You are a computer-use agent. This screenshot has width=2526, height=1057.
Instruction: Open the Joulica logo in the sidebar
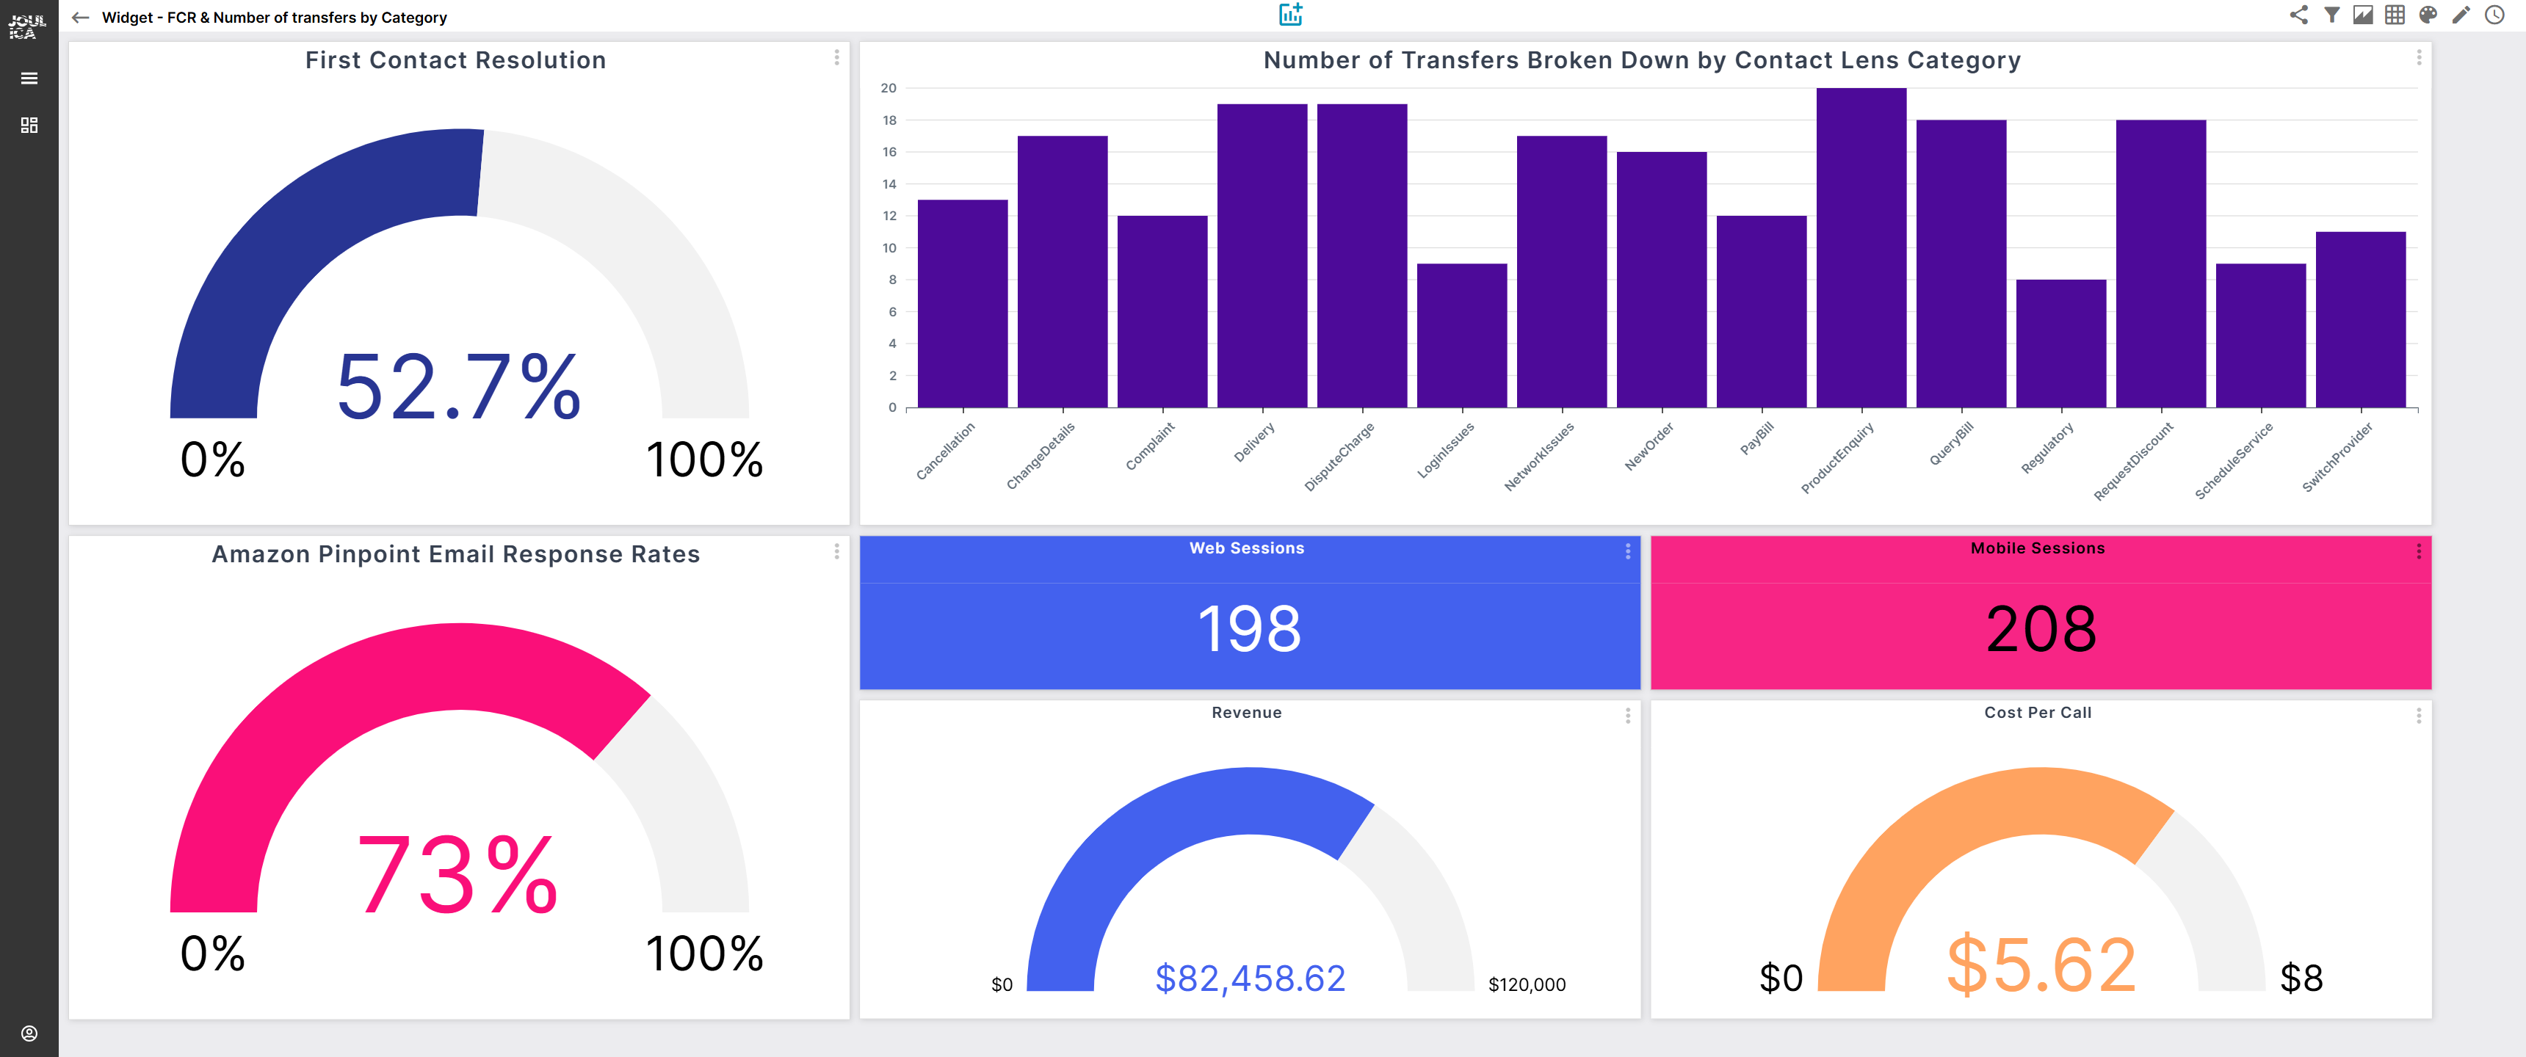27,26
